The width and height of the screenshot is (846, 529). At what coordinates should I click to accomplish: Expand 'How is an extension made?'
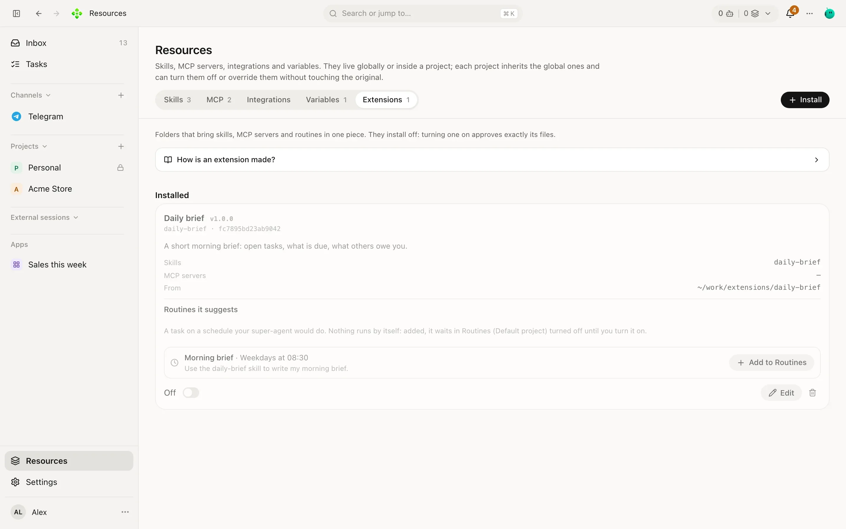pos(492,160)
